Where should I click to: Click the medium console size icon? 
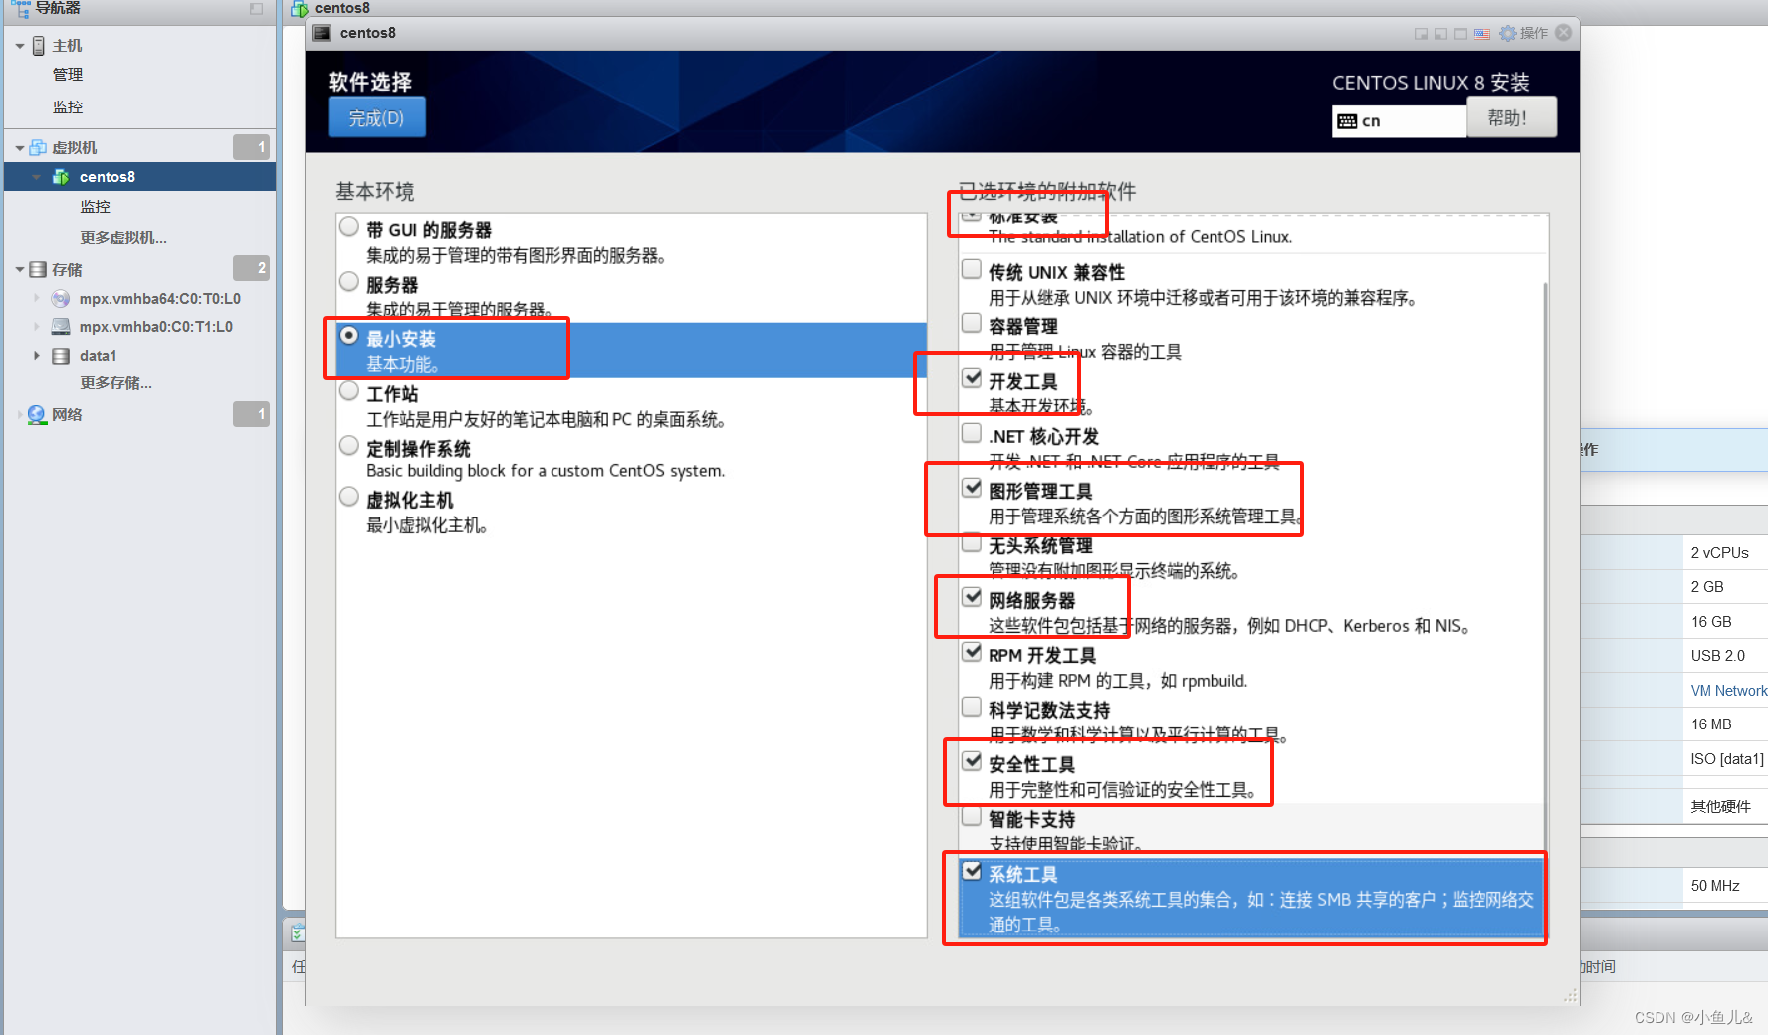[1440, 34]
